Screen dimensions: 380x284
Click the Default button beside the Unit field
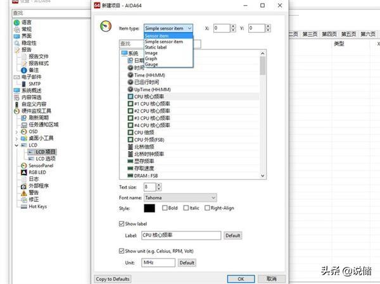coord(187,262)
